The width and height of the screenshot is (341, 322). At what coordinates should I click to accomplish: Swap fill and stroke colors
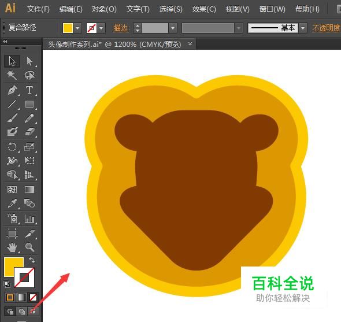click(x=32, y=260)
